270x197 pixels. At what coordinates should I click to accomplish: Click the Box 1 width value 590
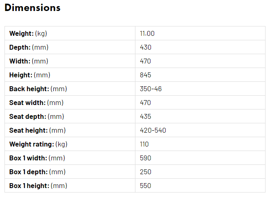(146, 158)
